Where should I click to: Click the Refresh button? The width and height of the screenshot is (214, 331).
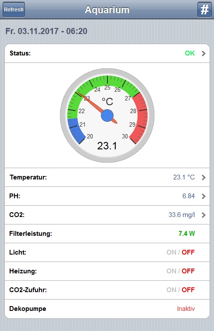pyautogui.click(x=14, y=10)
